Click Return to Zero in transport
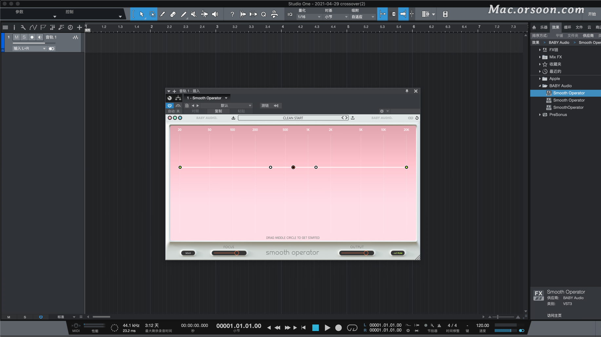This screenshot has height=337, width=601. pos(303,328)
